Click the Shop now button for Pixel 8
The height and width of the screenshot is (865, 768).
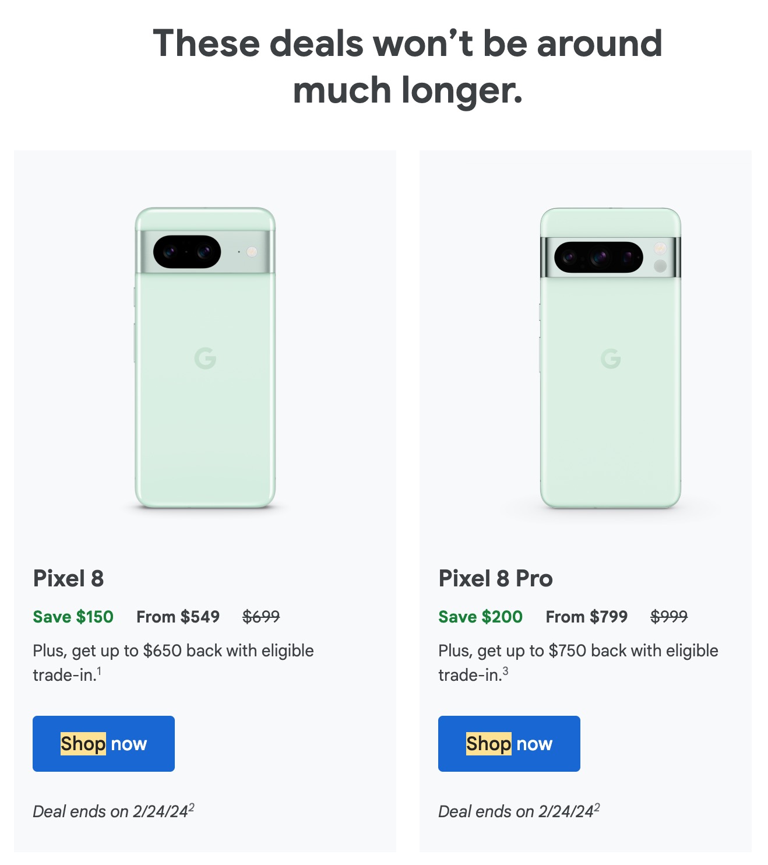103,743
